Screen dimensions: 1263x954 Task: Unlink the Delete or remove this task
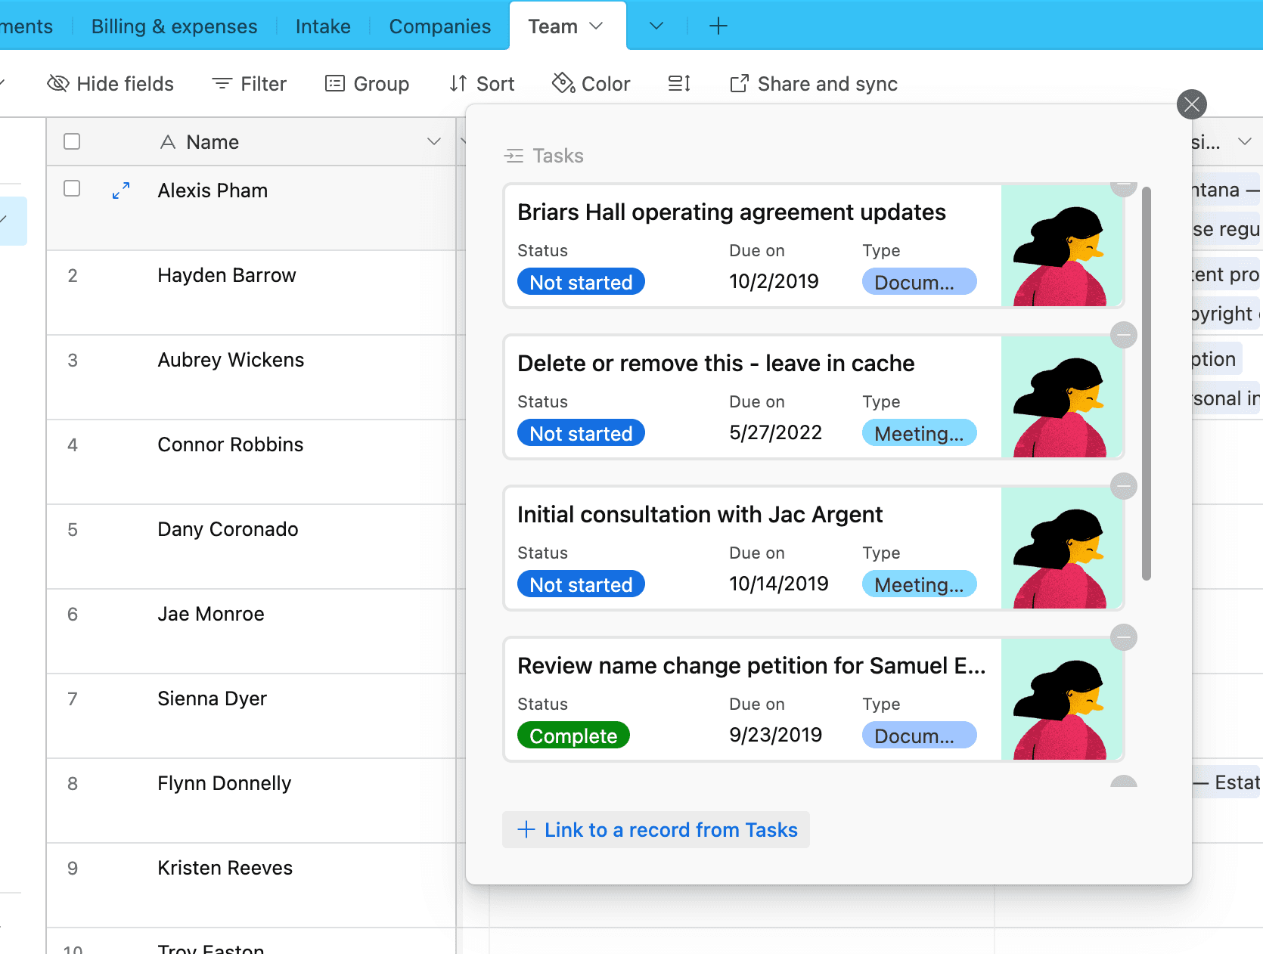[x=1124, y=335]
